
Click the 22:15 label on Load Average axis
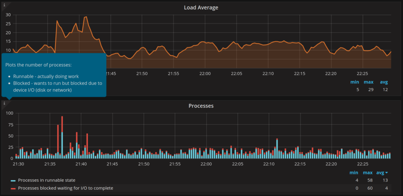(x=299, y=73)
